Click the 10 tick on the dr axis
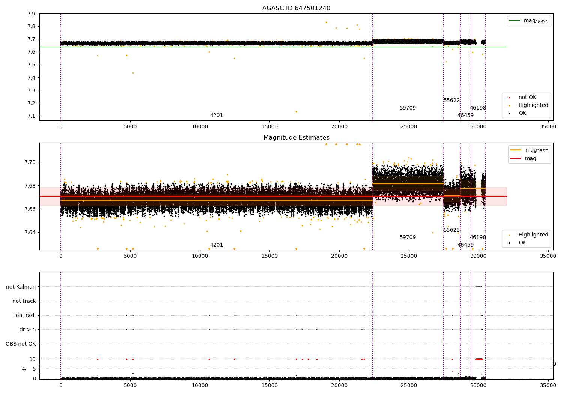The image size is (563, 394). pos(33,359)
